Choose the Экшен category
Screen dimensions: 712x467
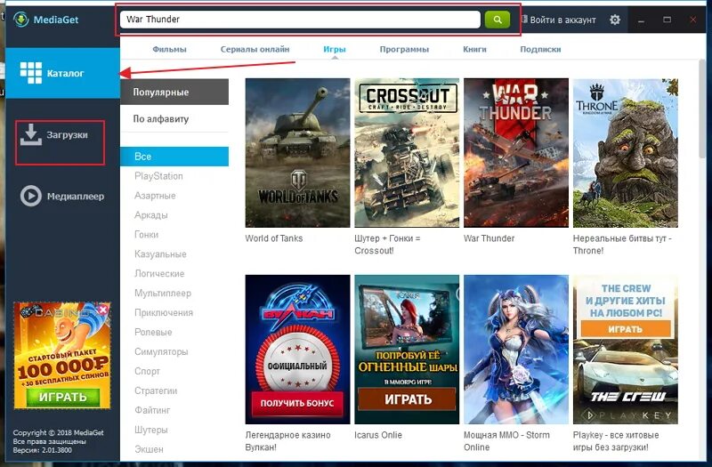(149, 449)
